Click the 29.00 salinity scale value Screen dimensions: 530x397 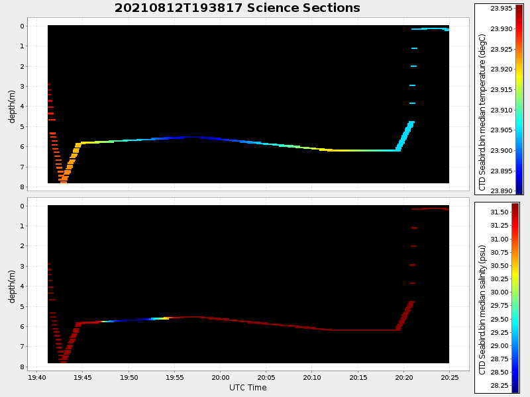click(x=500, y=345)
